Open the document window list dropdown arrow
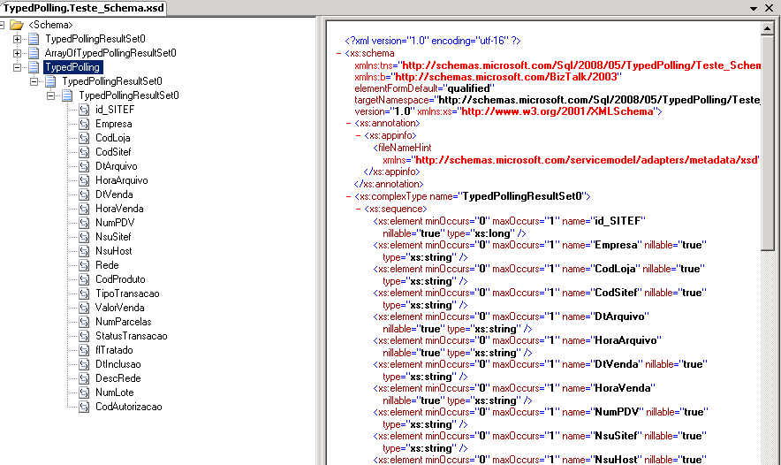This screenshot has height=465, width=781. [x=754, y=9]
